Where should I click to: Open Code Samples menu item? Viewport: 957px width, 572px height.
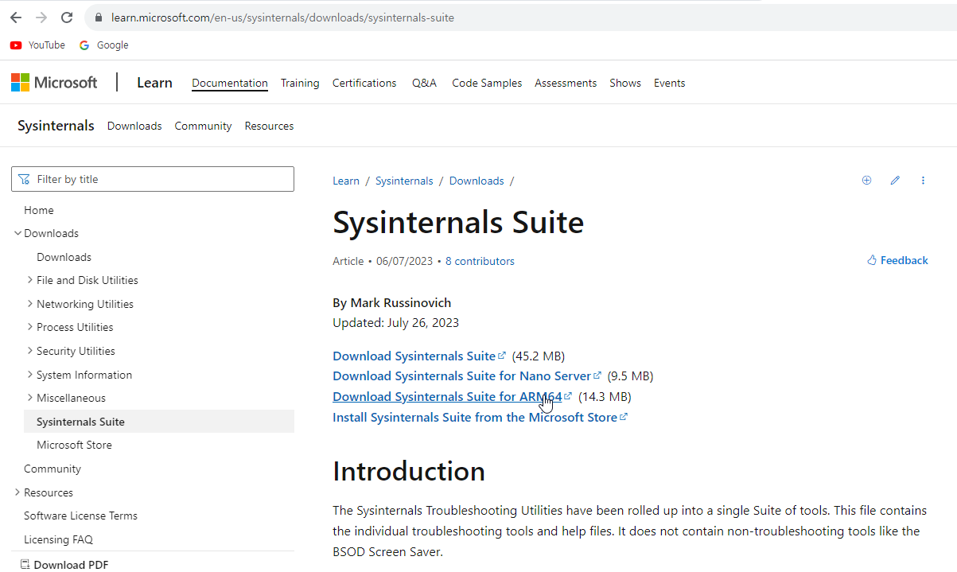pyautogui.click(x=487, y=83)
